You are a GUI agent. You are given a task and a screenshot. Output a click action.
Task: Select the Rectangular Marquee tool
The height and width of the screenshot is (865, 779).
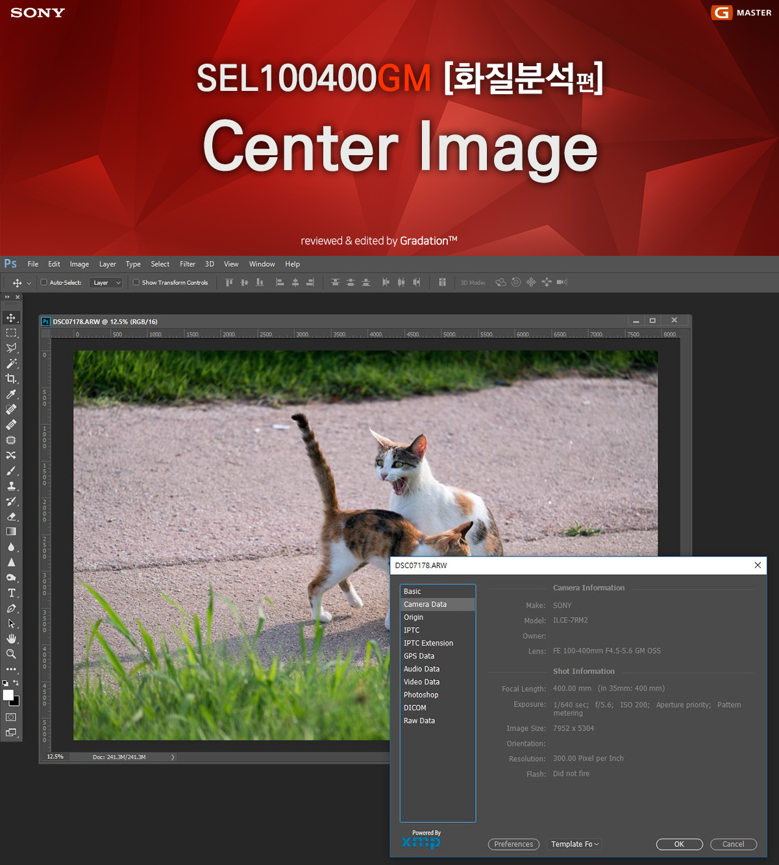[11, 332]
